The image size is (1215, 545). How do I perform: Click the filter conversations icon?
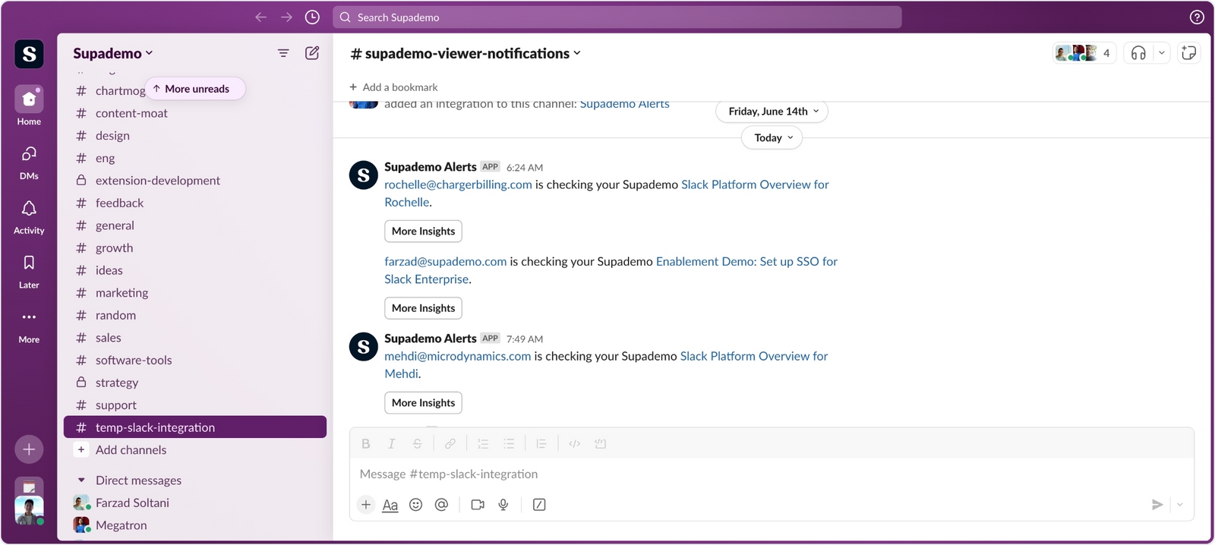tap(283, 53)
